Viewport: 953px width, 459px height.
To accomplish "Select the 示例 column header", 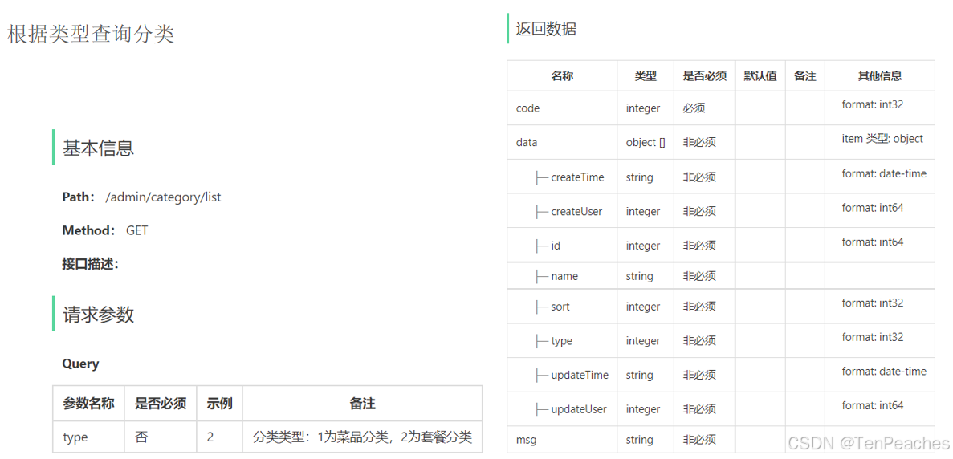I will tap(219, 404).
